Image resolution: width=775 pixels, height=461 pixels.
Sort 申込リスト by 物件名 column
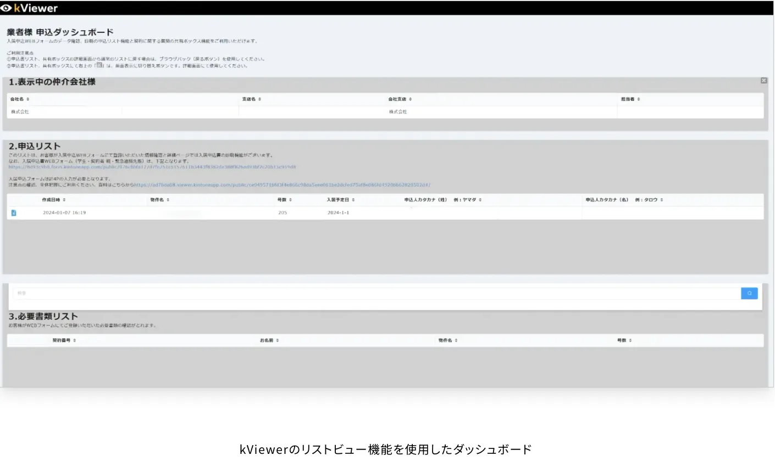point(160,200)
